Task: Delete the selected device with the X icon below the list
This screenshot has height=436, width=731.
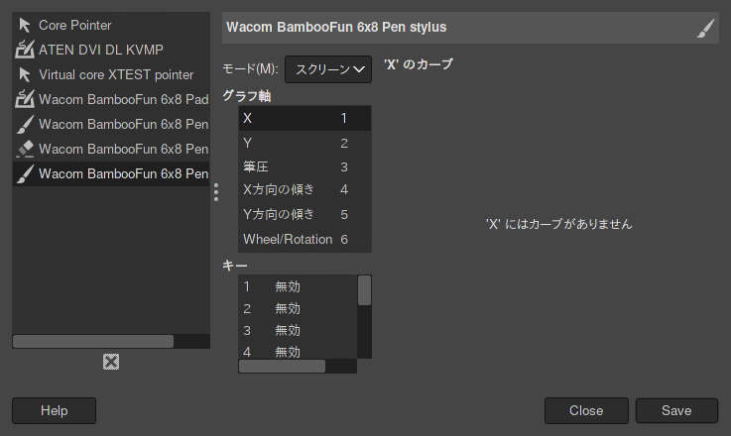Action: (x=111, y=362)
